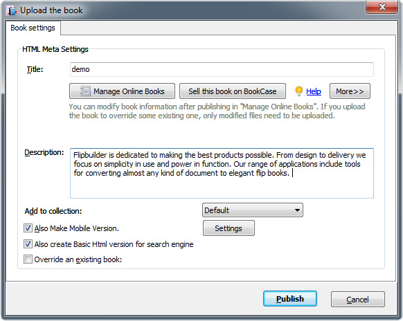Click the Add to collection label

click(53, 211)
